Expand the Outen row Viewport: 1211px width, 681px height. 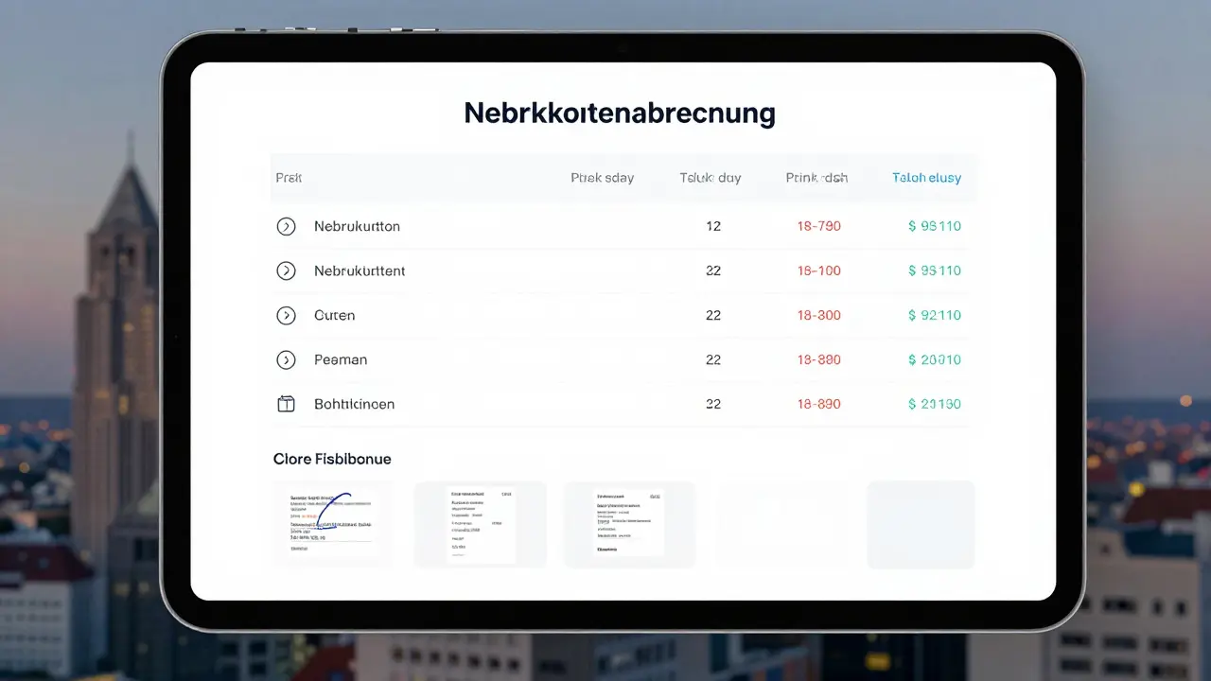286,315
